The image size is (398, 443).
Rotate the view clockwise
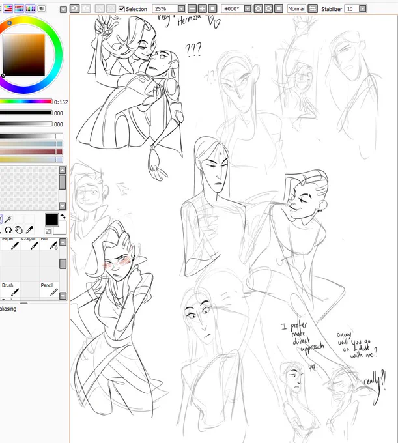(x=268, y=8)
